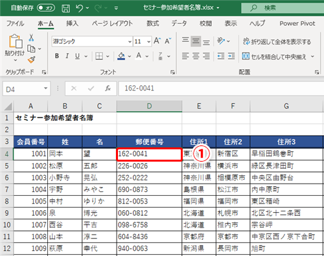Open the ファイル tab
Screen dimensions: 324x256
[x=15, y=23]
